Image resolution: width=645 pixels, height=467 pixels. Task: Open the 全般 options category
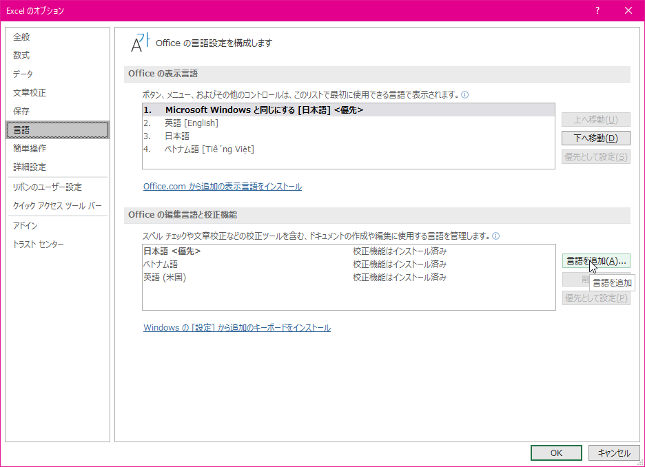(x=57, y=37)
